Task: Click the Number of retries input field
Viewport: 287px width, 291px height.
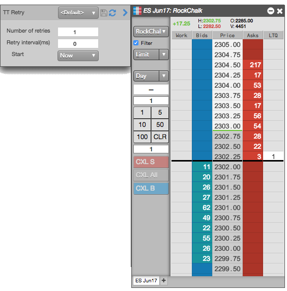Action: coord(78,32)
